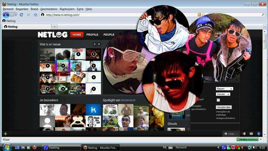Click the page scrollbar down arrow
Screen dimensions: 268x151
265,135
